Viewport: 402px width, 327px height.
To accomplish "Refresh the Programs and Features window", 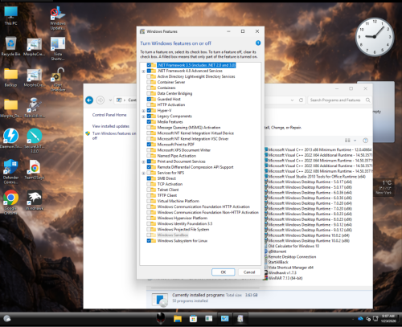I will pos(301,100).
